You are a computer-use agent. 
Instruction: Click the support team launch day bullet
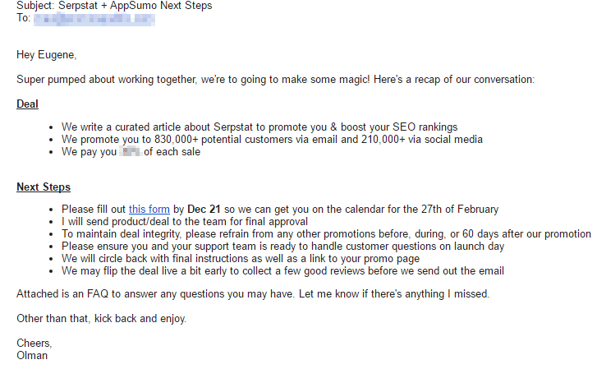[283, 247]
